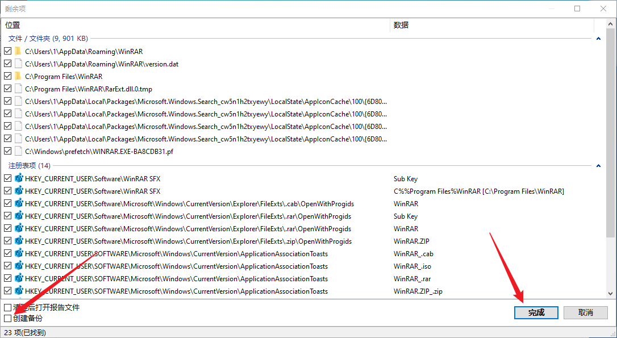
Task: Collapse the 注册表项 (14) group
Action: coord(598,166)
